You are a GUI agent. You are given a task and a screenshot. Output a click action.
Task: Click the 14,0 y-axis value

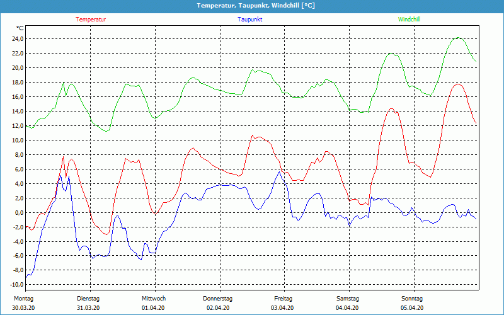[18, 112]
